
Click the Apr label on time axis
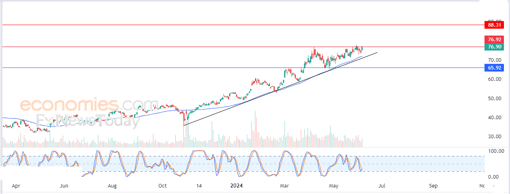tap(16, 186)
